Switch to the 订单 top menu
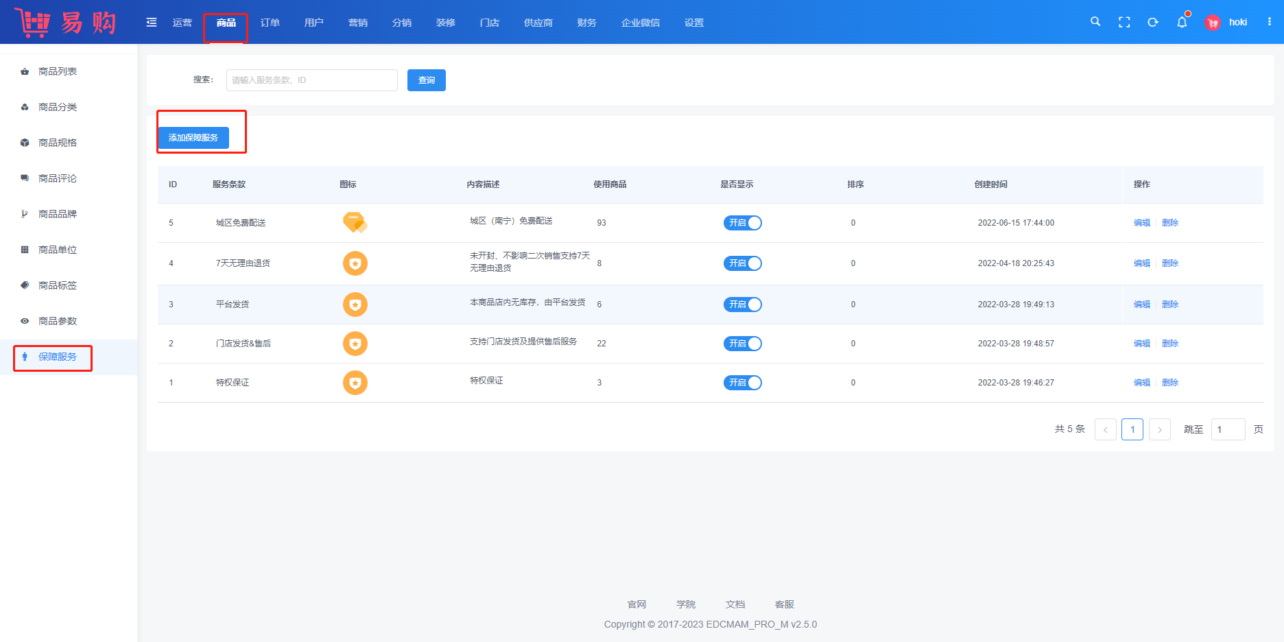Viewport: 1284px width, 642px height. pos(270,23)
